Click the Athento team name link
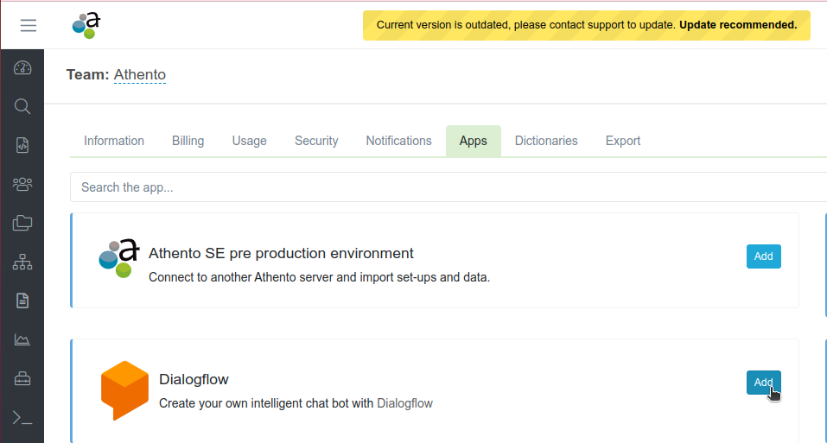The width and height of the screenshot is (827, 443). pos(140,75)
